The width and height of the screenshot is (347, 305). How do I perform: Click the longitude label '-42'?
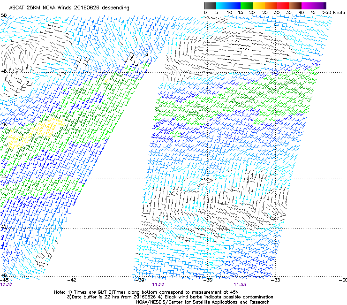[72, 280]
